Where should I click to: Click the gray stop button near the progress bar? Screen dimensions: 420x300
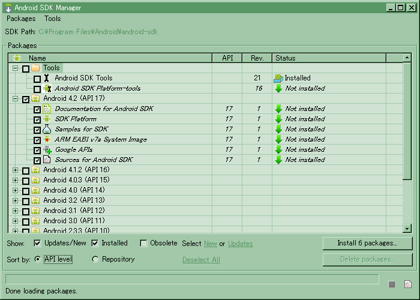(x=392, y=284)
